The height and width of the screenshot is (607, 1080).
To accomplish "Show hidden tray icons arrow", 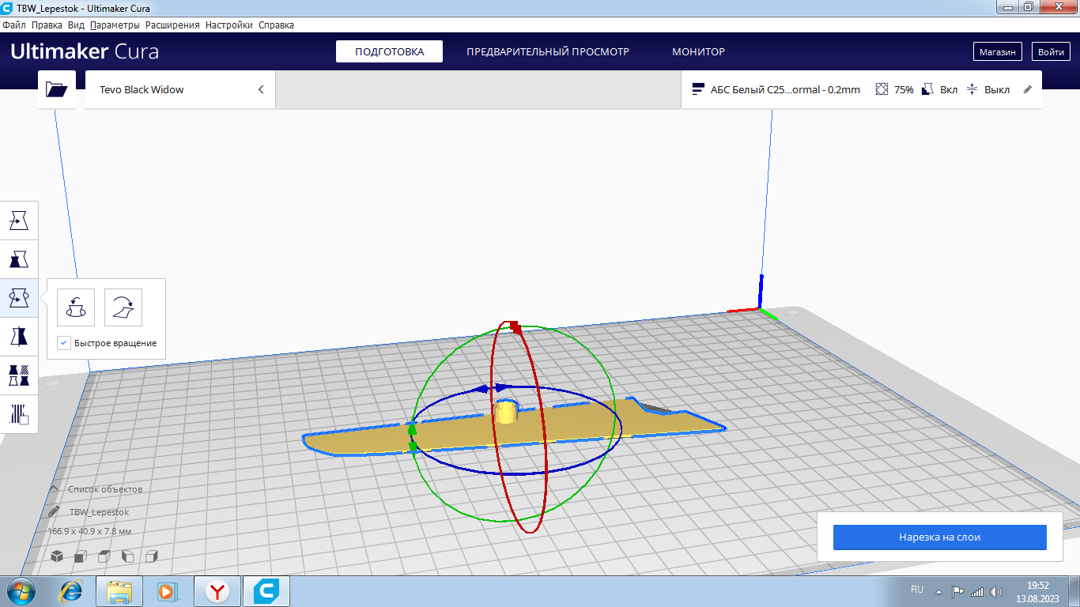I will [x=938, y=591].
